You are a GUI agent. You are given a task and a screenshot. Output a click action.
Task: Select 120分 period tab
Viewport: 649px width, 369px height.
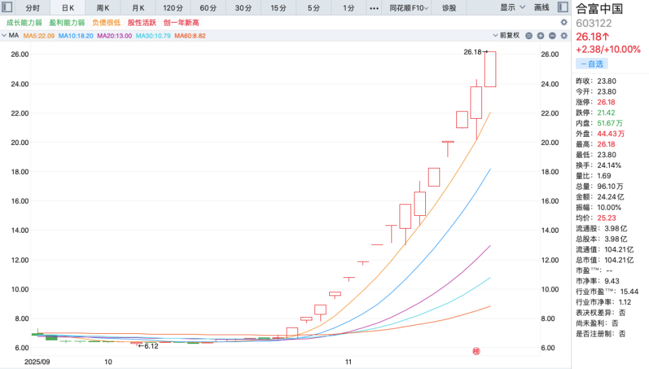[x=173, y=8]
